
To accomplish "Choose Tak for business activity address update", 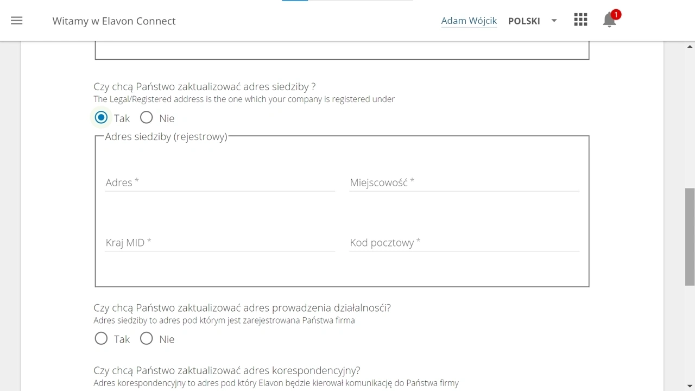I will coord(101,338).
